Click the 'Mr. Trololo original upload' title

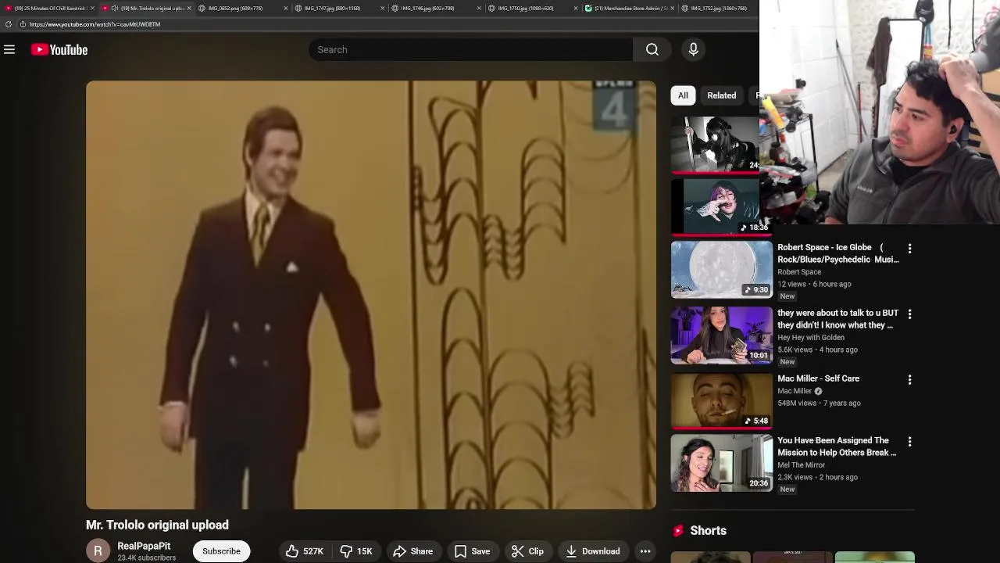click(x=157, y=525)
